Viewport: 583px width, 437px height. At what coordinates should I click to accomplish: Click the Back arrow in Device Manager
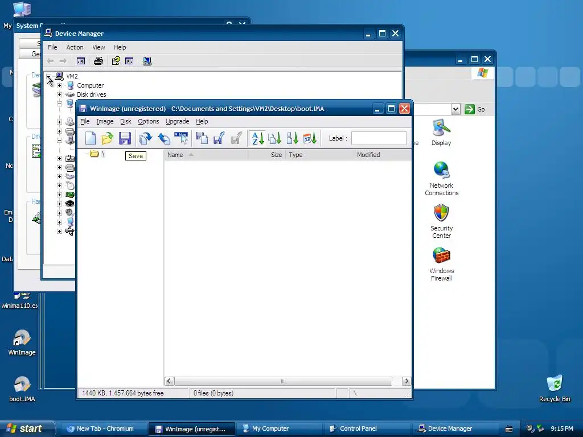pos(50,61)
